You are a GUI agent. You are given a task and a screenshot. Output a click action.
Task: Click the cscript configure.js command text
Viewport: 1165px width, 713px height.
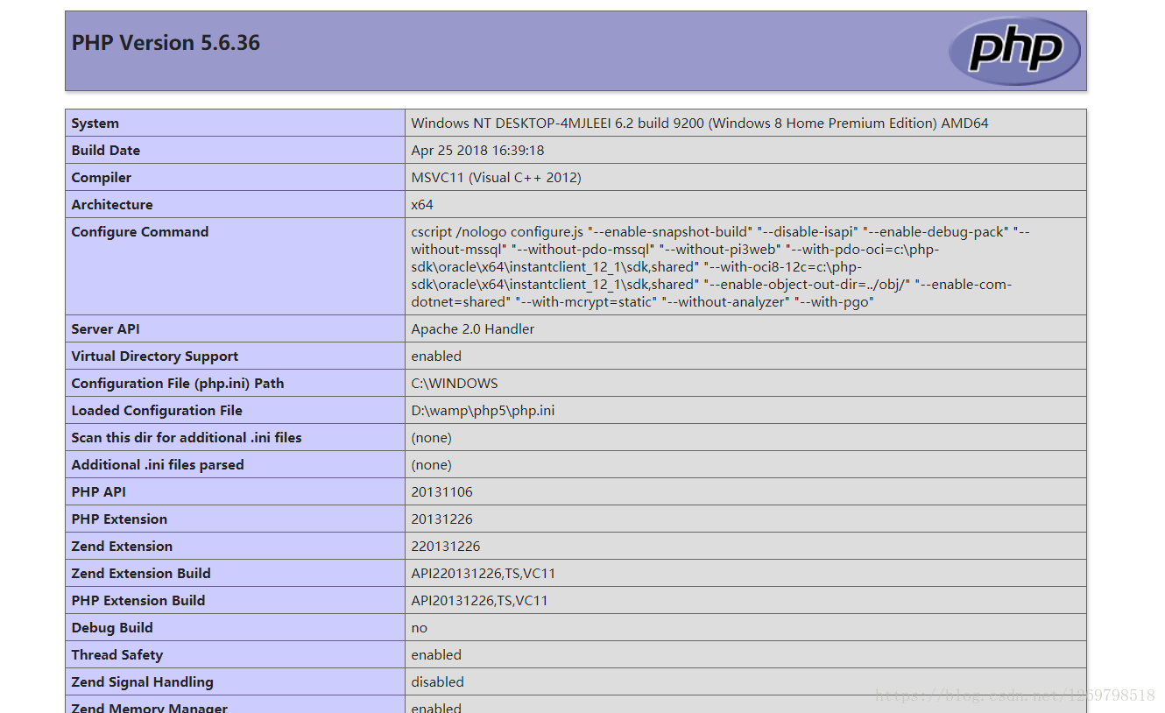pos(720,267)
